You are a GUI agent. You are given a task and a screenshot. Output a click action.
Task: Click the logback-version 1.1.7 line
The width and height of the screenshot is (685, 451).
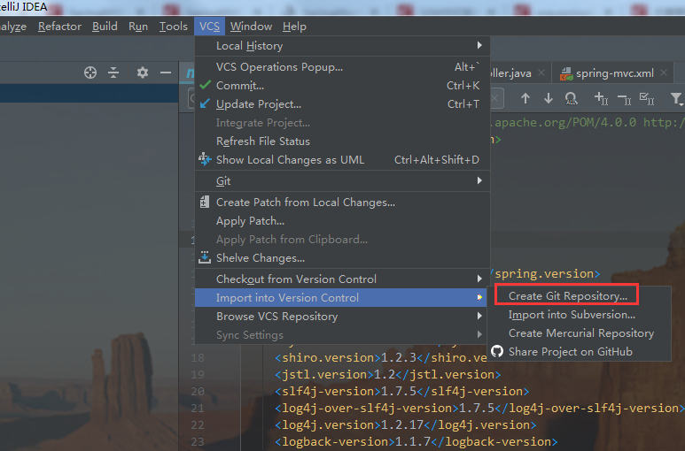[416, 441]
